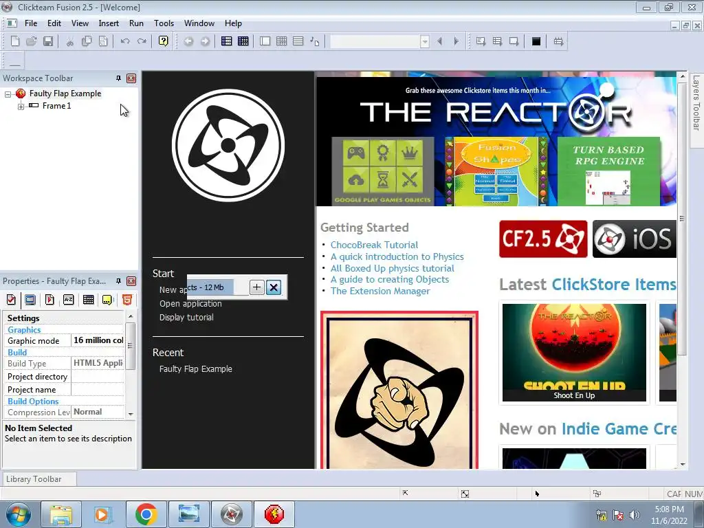Open A guide to creating Objects link
The width and height of the screenshot is (704, 528).
pyautogui.click(x=390, y=279)
